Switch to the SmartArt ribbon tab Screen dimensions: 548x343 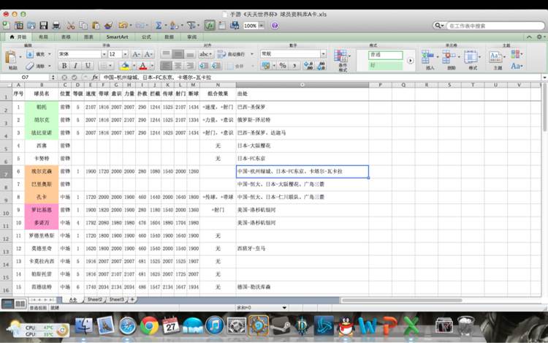coord(117,37)
